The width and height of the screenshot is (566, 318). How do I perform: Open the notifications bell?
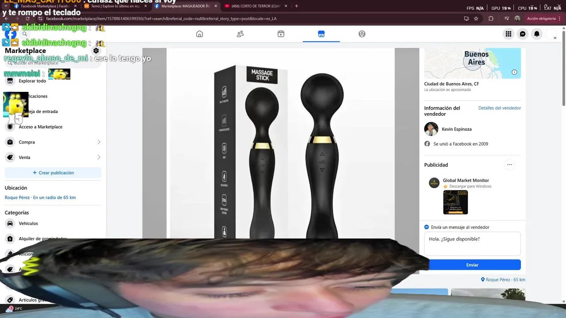[537, 34]
